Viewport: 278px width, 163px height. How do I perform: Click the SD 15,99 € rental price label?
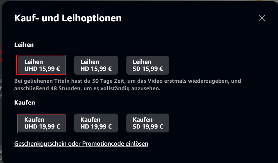click(148, 69)
